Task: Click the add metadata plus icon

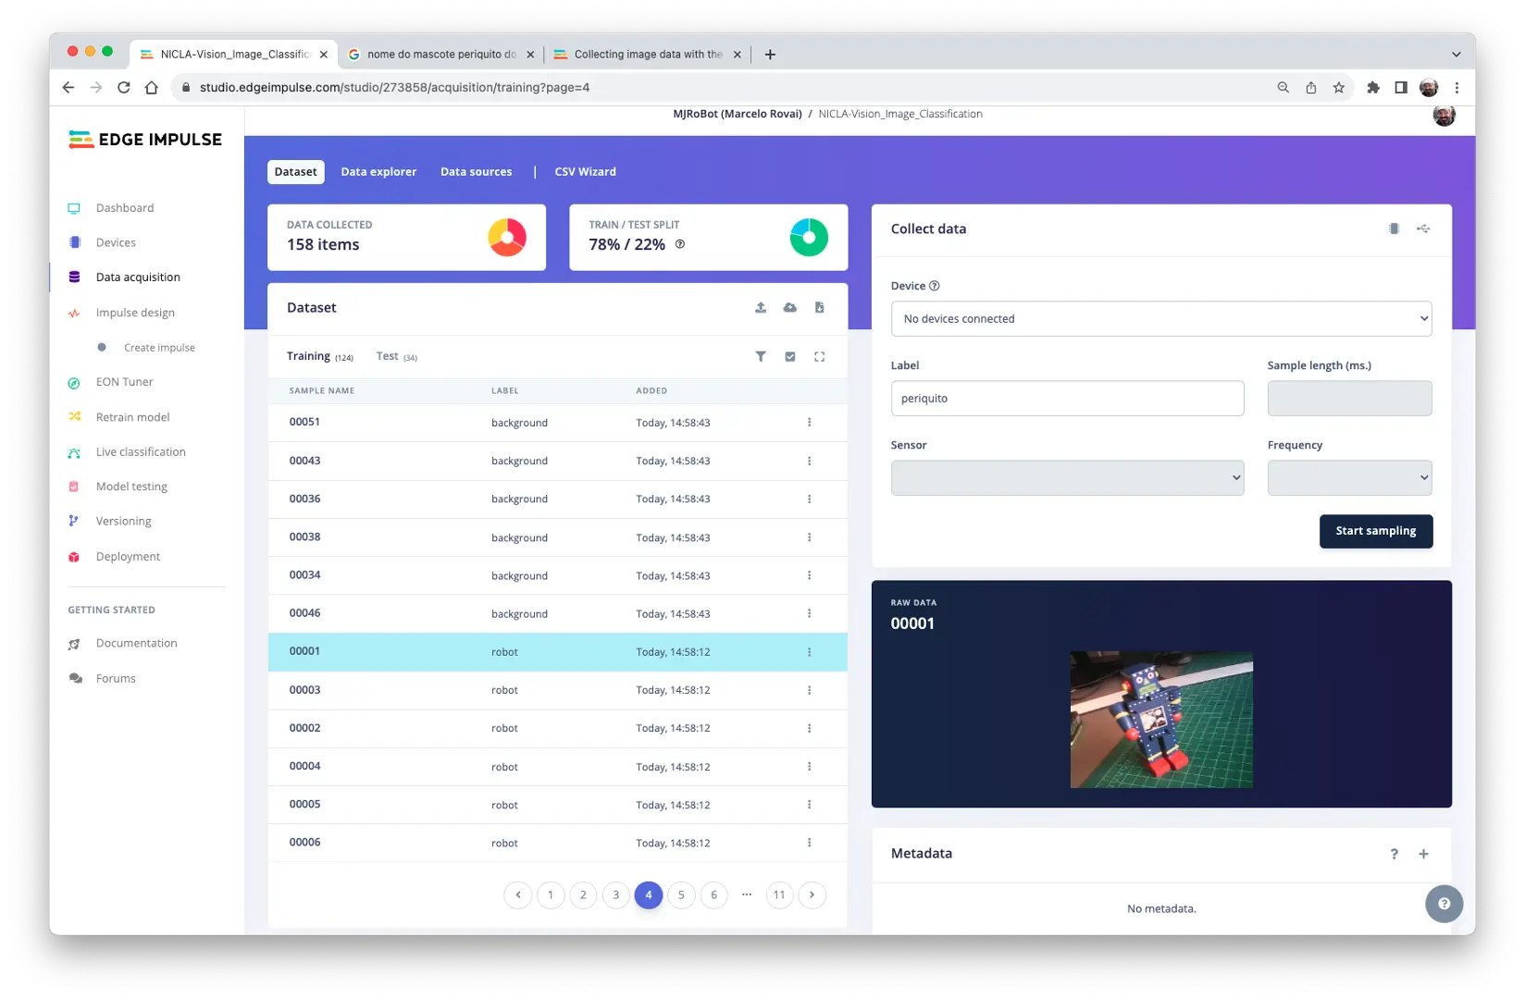Action: [1423, 854]
